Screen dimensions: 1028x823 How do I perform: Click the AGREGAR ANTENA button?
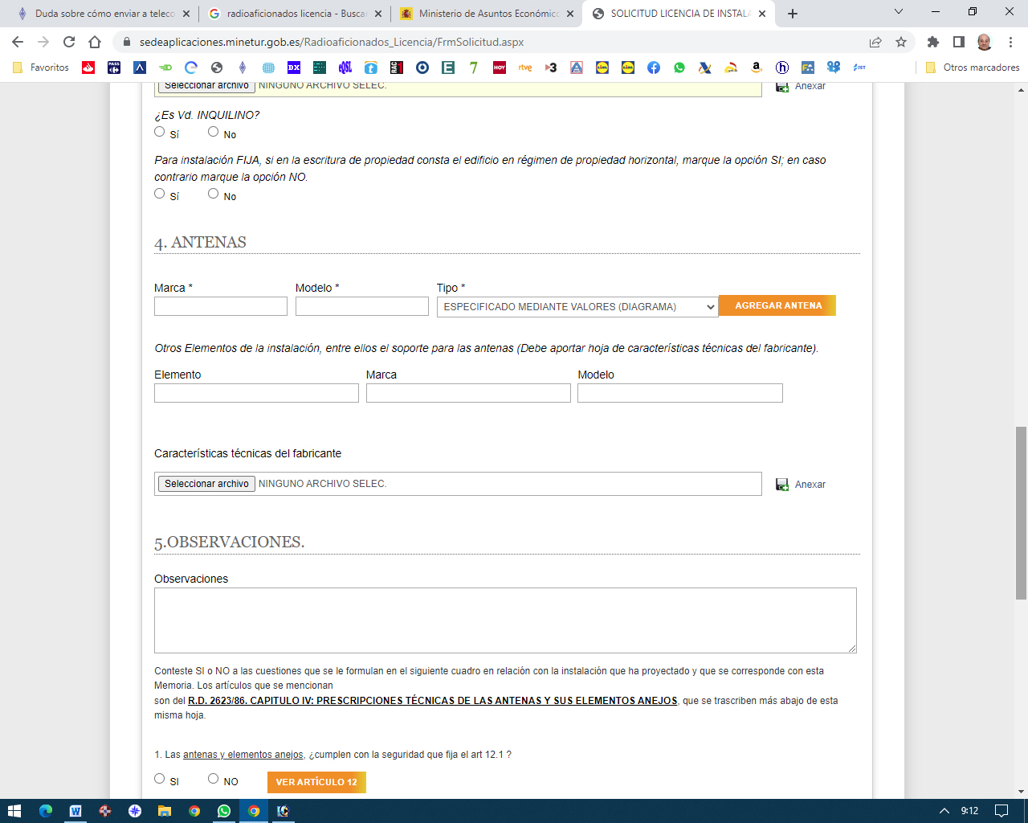click(777, 305)
